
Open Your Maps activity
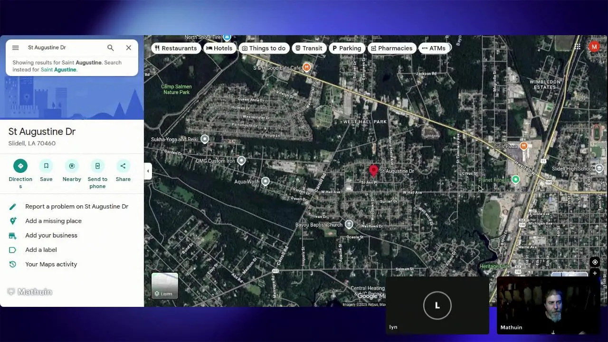pyautogui.click(x=72, y=264)
